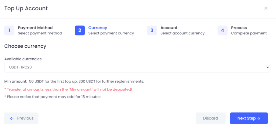Click the Complete payment subtitle
This screenshot has width=276, height=130.
(249, 33)
